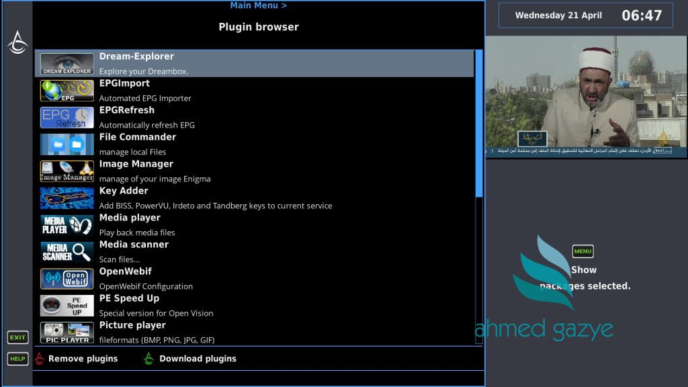
Task: Click the green MENU key button
Action: point(583,251)
